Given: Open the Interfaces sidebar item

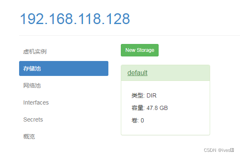Looking at the screenshot, I should pyautogui.click(x=36, y=102).
